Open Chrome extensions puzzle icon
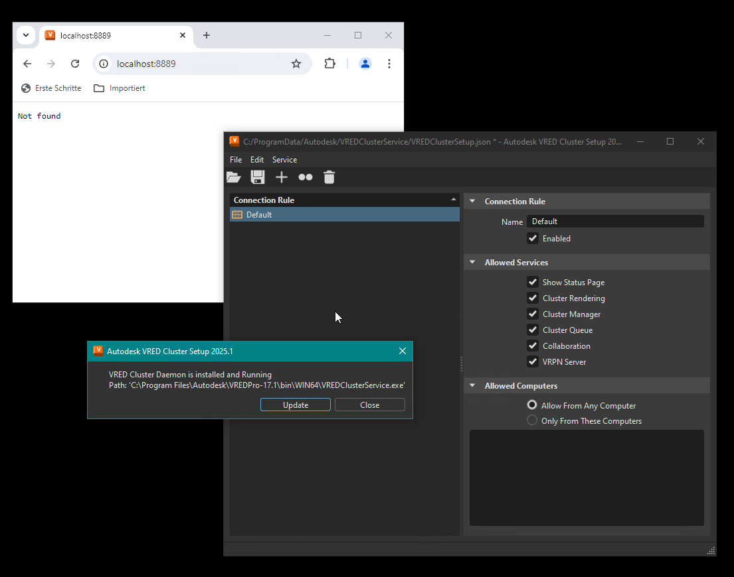Viewport: 734px width, 577px height. (329, 64)
